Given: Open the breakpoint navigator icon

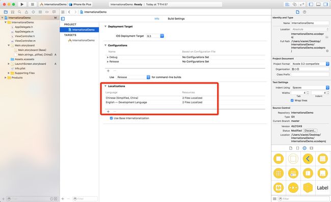Looking at the screenshot, I should (47, 12).
